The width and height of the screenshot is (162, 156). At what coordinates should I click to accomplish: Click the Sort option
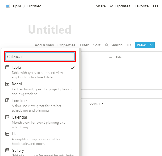(97, 45)
